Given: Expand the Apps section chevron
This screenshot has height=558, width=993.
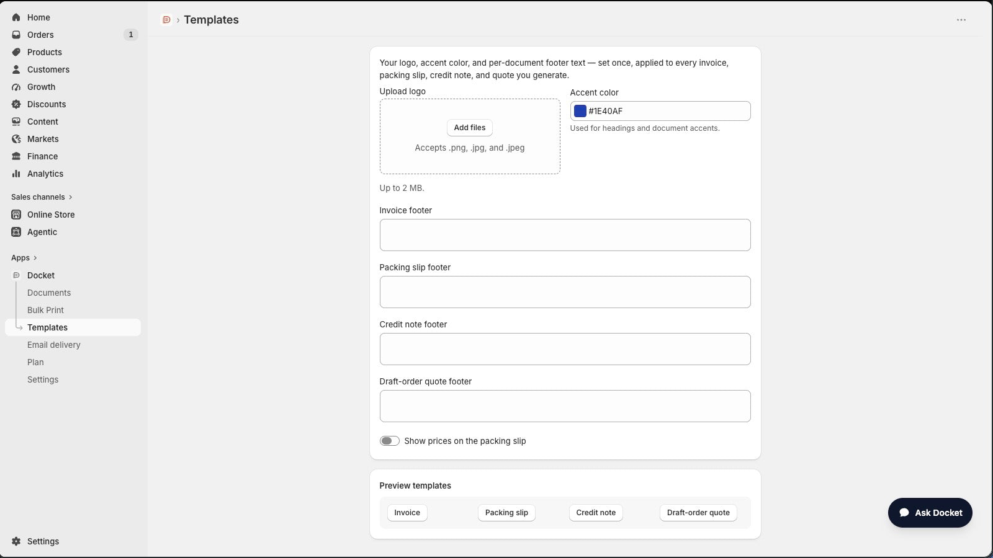Looking at the screenshot, I should coord(35,258).
